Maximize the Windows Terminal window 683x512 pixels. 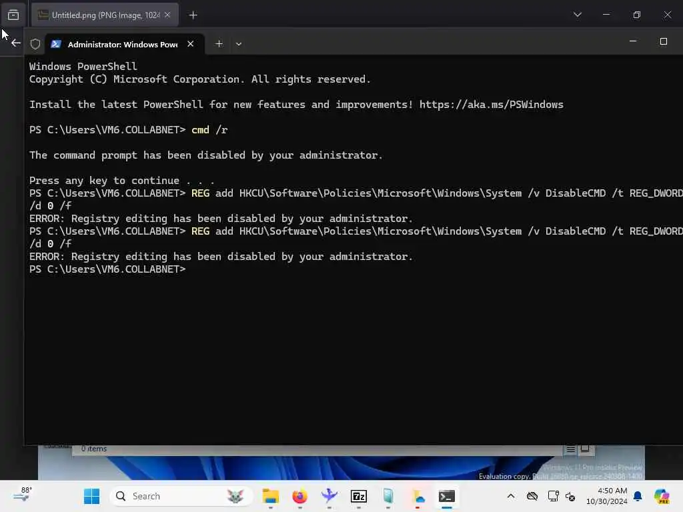[x=664, y=41]
